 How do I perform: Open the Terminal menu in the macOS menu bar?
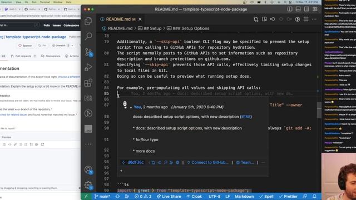(x=44, y=2)
